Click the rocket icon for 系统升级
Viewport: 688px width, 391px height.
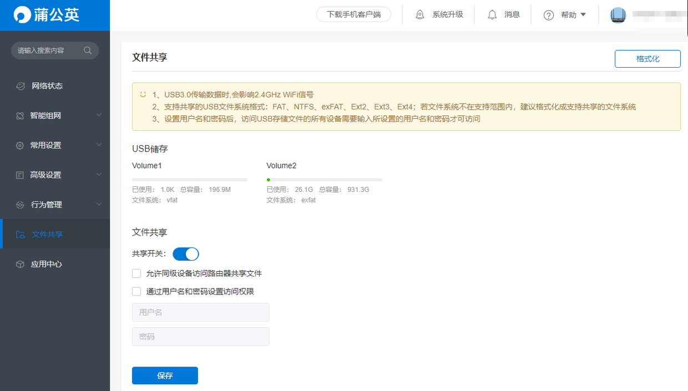[420, 15]
